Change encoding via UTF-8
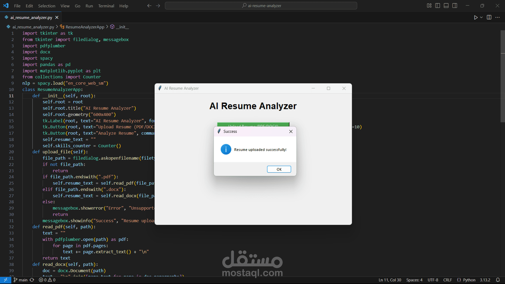The width and height of the screenshot is (505, 284). tap(433, 280)
